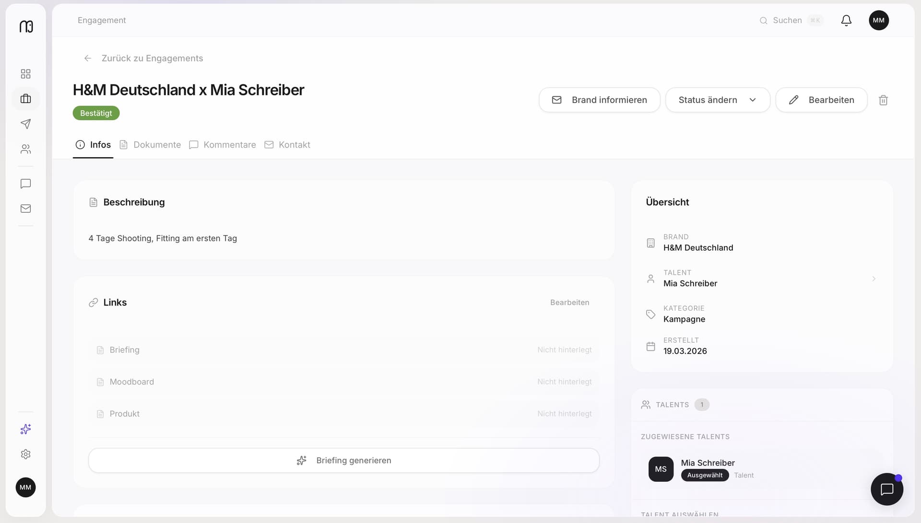Image resolution: width=921 pixels, height=523 pixels.
Task: Click the Talents group icon
Action: coord(646,405)
